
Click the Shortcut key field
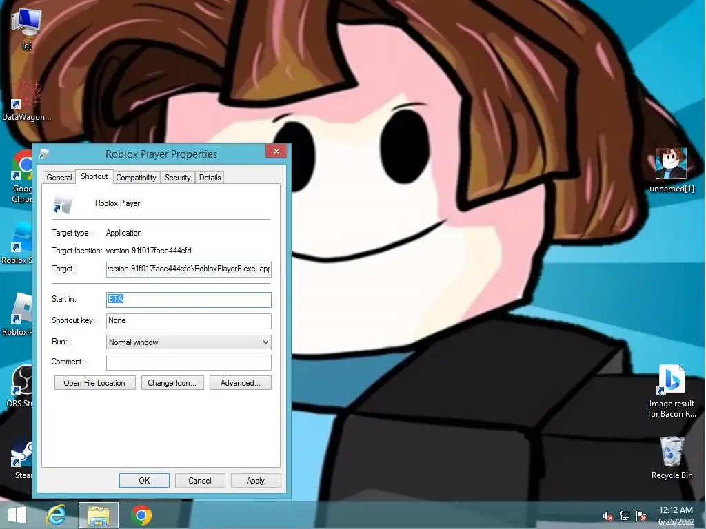point(189,321)
